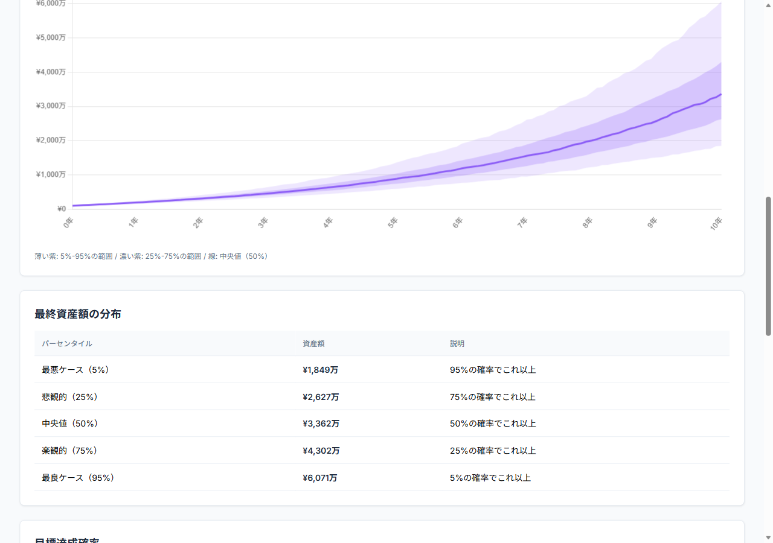
Task: Click the 最終資産額の分布 heading
Action: pos(78,314)
